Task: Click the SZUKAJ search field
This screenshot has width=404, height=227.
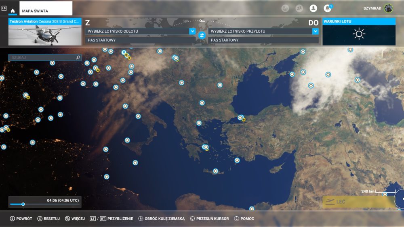Action: (45, 57)
